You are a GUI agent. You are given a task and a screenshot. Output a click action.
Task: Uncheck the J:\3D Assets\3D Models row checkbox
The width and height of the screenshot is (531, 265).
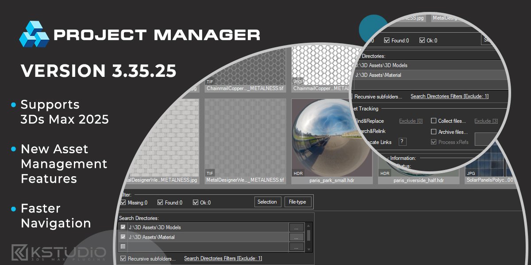[x=123, y=227]
